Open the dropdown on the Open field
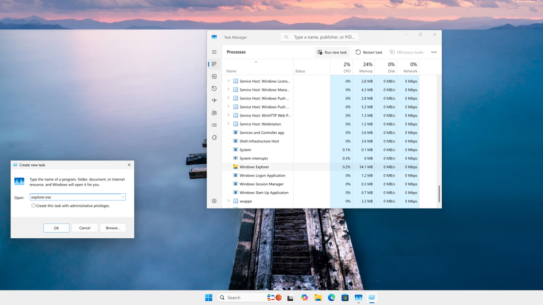Viewport: 543px width, 305px height. 123,196
